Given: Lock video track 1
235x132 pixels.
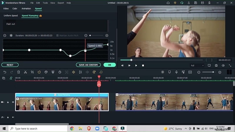Looking at the screenshot, I should coord(8,102).
